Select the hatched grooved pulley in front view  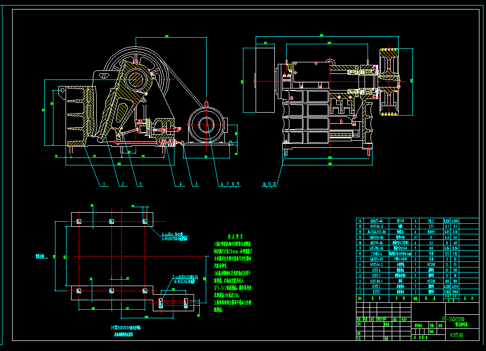pos(389,82)
